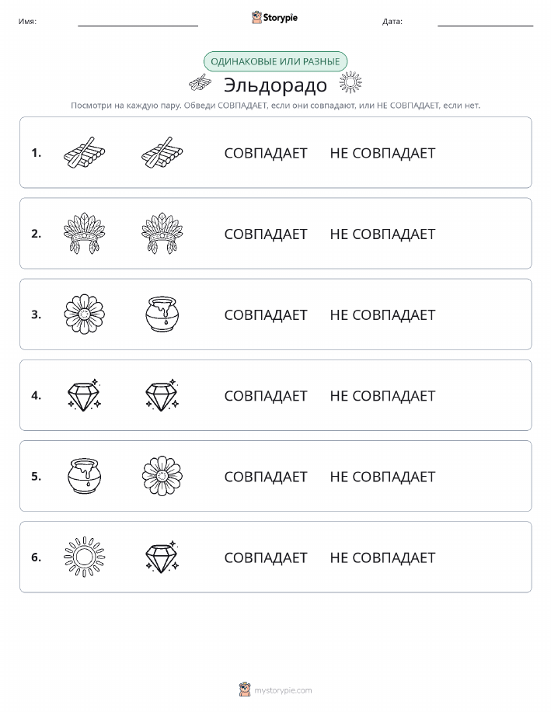Image resolution: width=551 pixels, height=712 pixels.
Task: Click the Storypie logo at top
Action: click(274, 18)
